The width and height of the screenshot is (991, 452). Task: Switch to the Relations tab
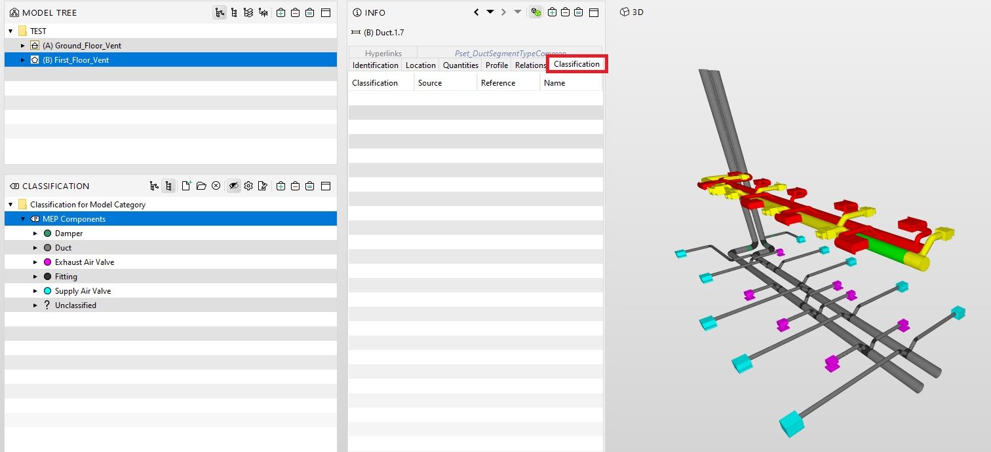(530, 65)
